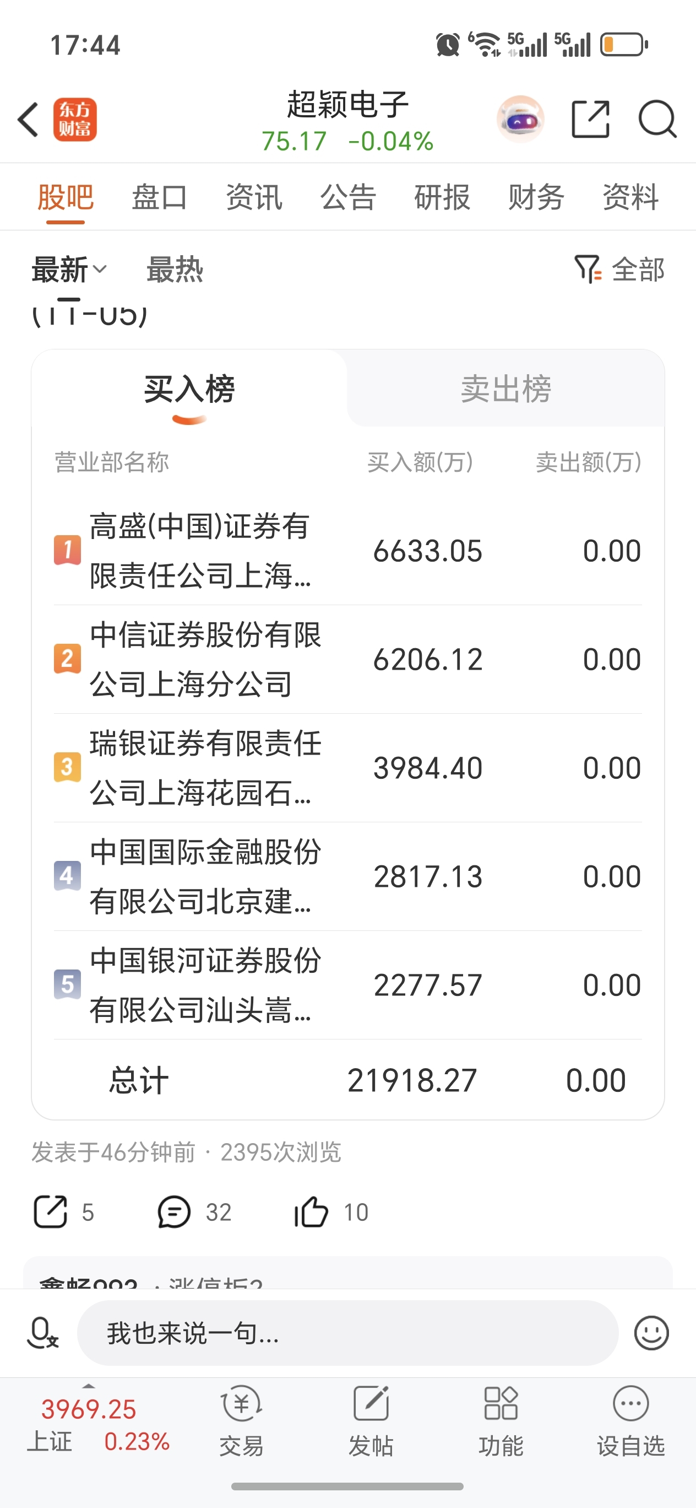
Task: Tap the voice input microphone icon
Action: pyautogui.click(x=43, y=1333)
